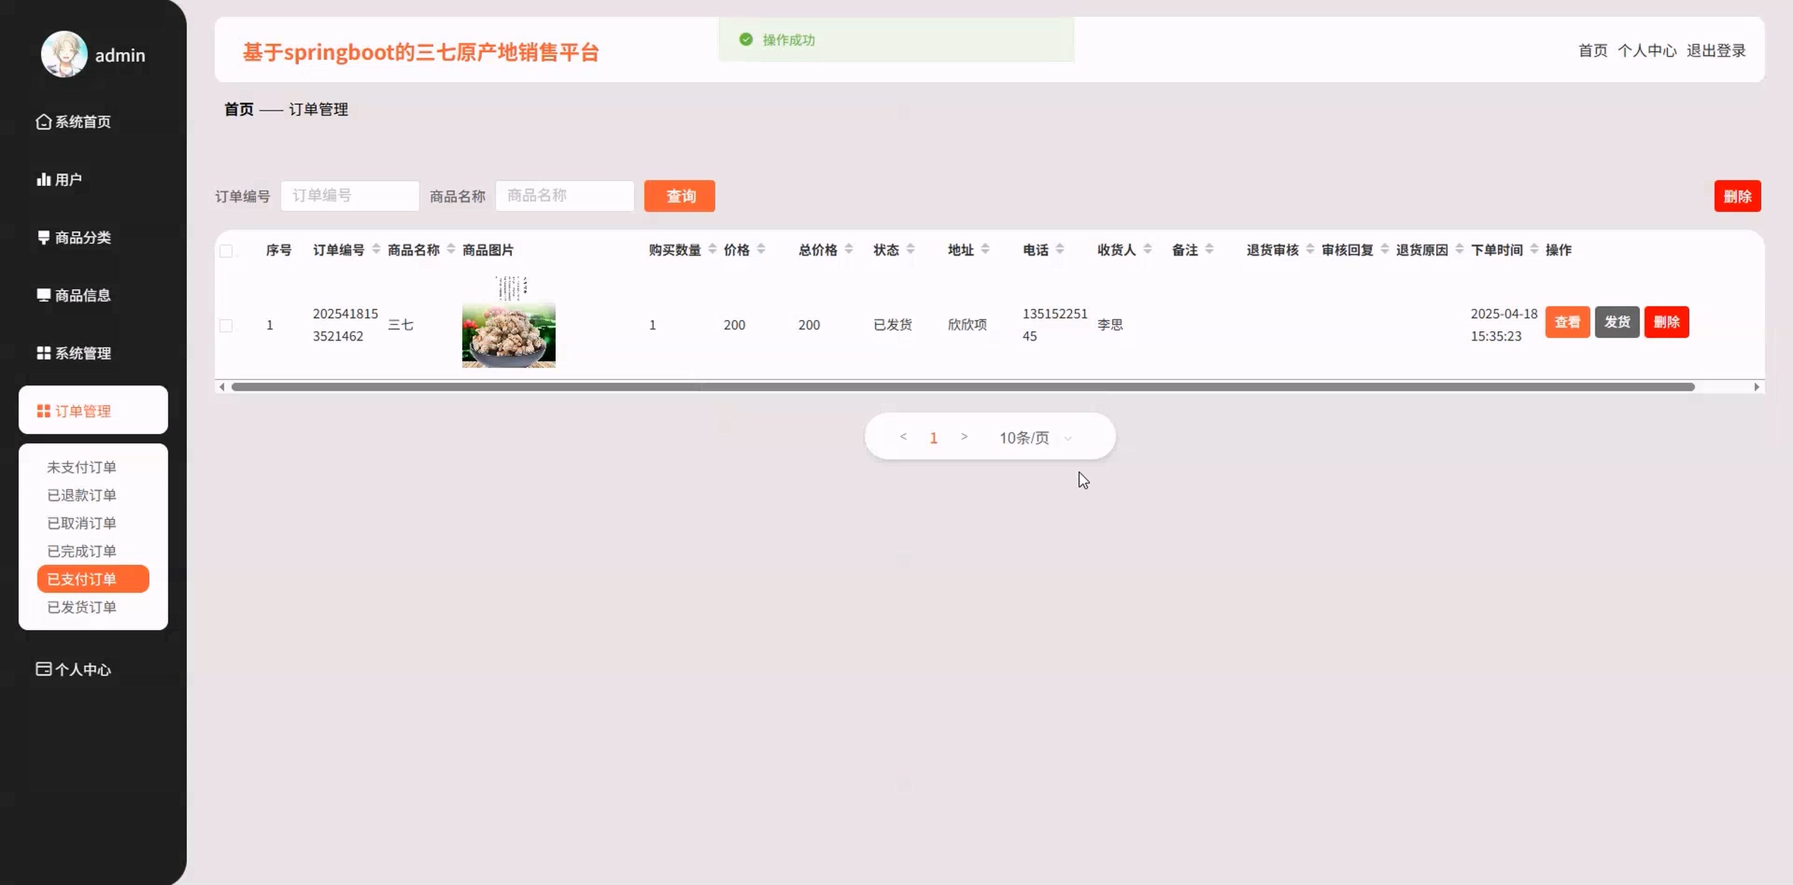Check the checkbox for order row 1
1793x885 pixels.
point(226,326)
